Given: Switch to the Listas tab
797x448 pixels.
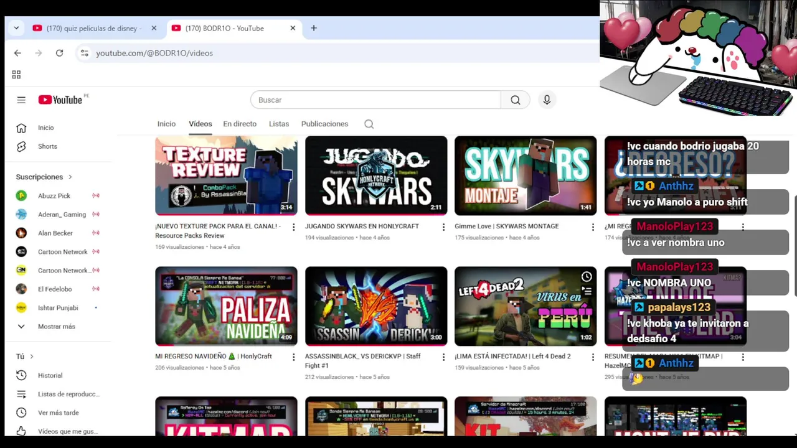Looking at the screenshot, I should click(x=279, y=124).
